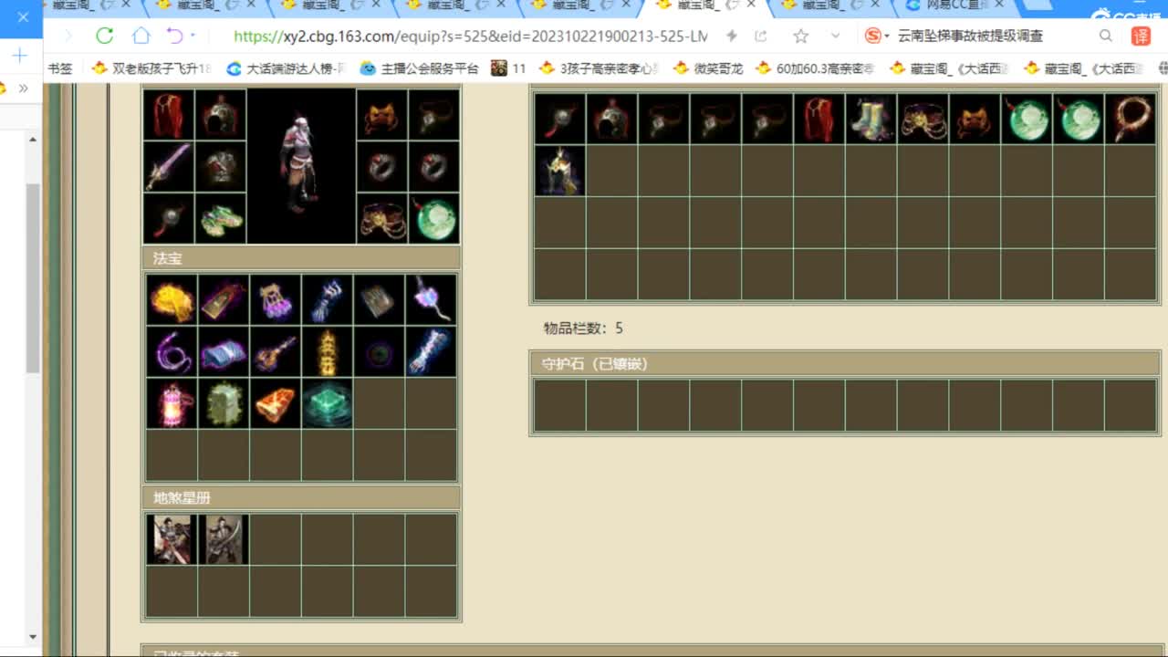
Task: Select the green jade cube treasure
Action: click(327, 403)
